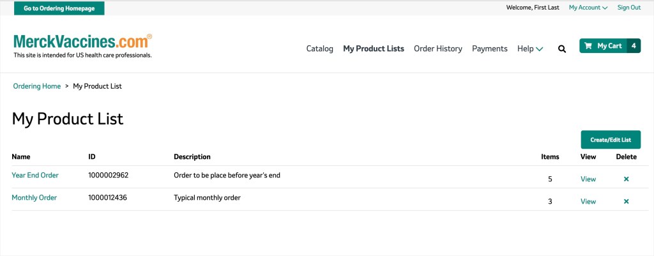This screenshot has width=654, height=256.
Task: Open the Catalog menu item
Action: 319,49
